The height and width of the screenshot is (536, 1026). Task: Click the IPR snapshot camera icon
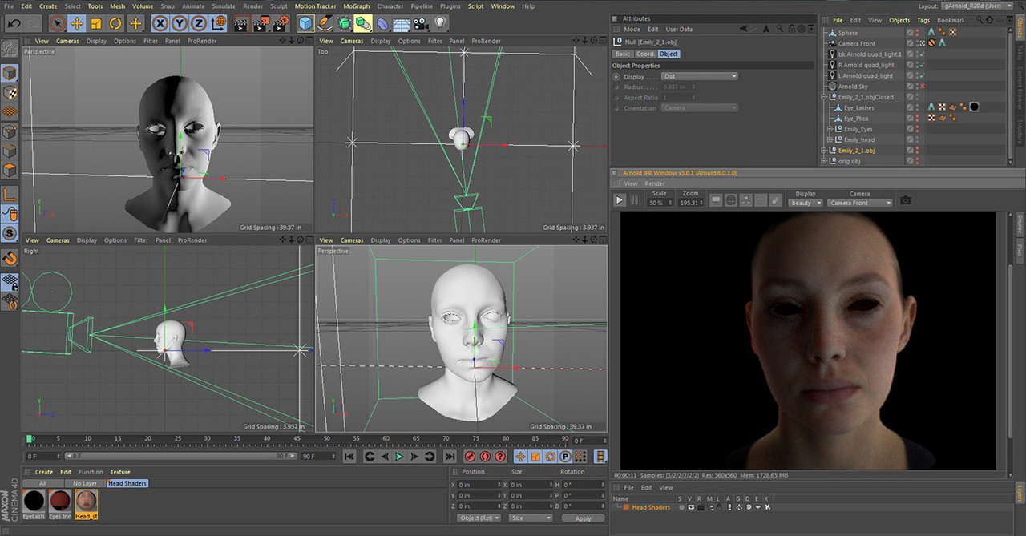pyautogui.click(x=905, y=200)
